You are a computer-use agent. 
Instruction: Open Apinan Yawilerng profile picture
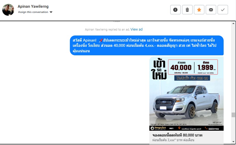tap(8, 10)
